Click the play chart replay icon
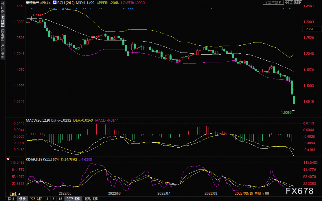Image resolution: width=322 pixels, height=201 pixels. click(x=296, y=2)
